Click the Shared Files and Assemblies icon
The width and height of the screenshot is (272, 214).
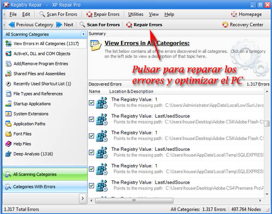click(x=8, y=74)
